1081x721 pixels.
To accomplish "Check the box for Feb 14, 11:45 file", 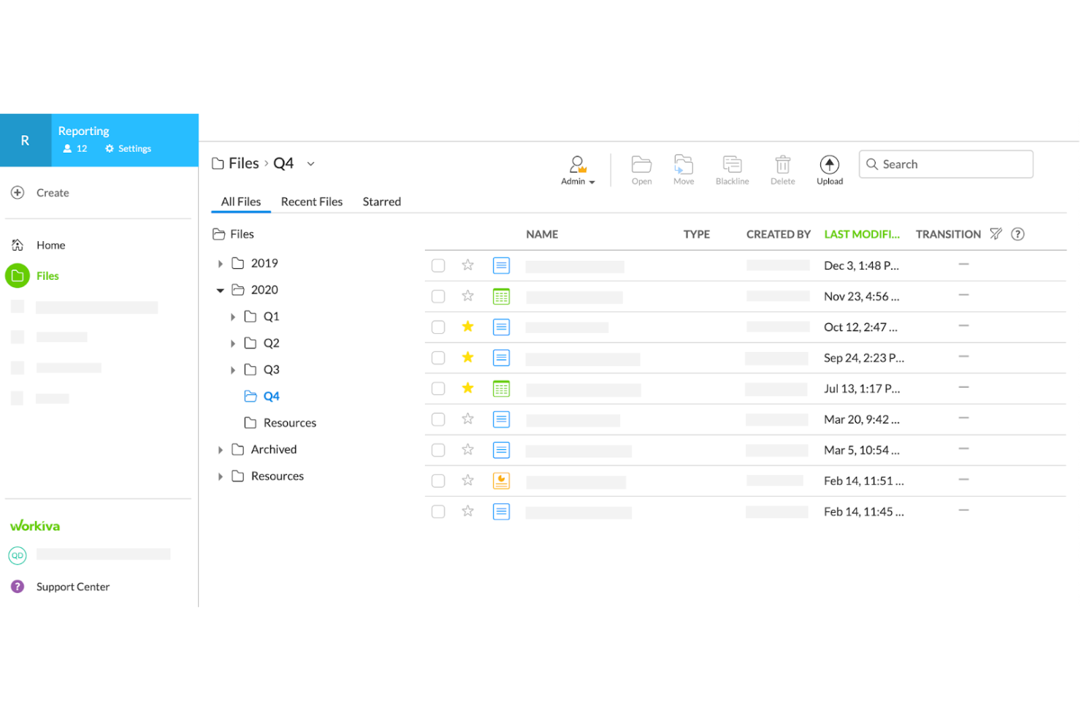I will [438, 511].
